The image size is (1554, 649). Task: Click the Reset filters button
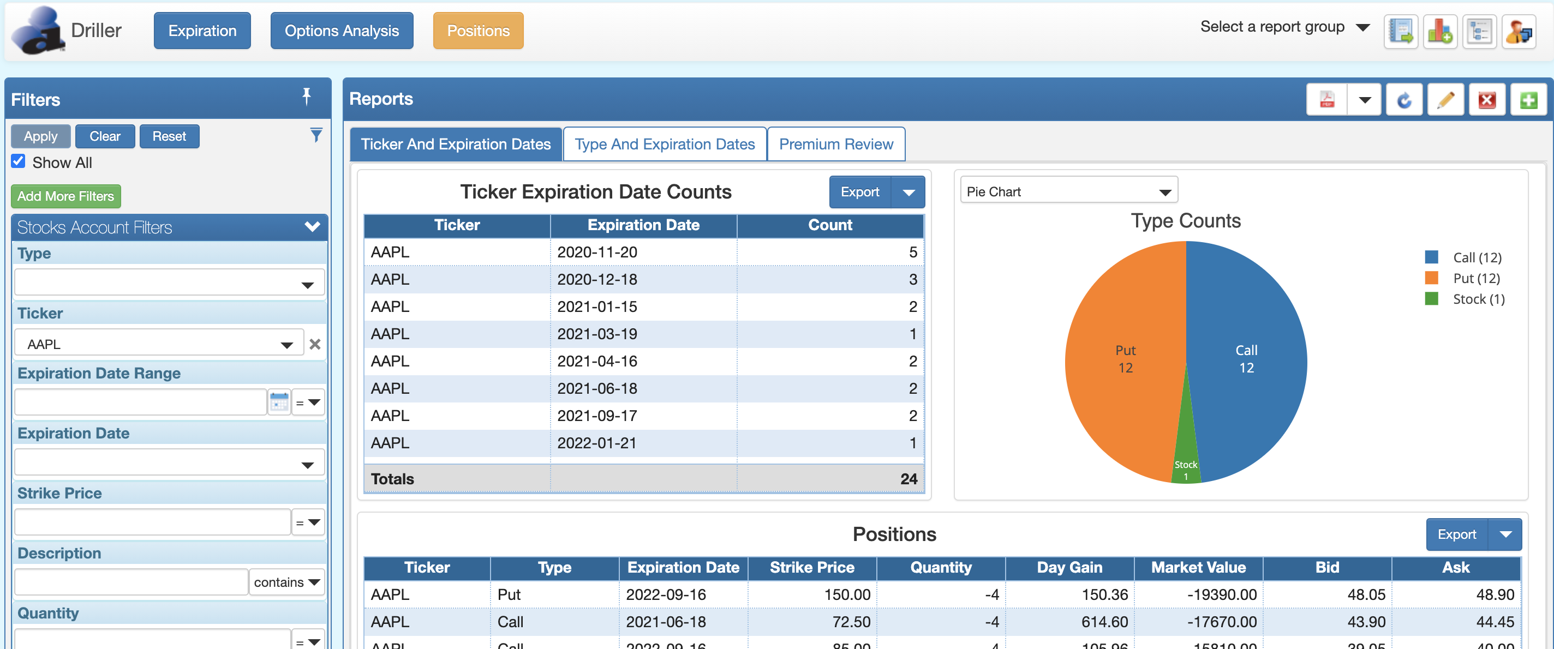[x=169, y=136]
